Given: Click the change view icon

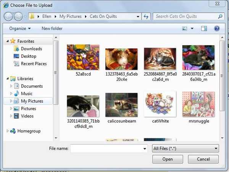Looking at the screenshot, I should click(184, 29).
